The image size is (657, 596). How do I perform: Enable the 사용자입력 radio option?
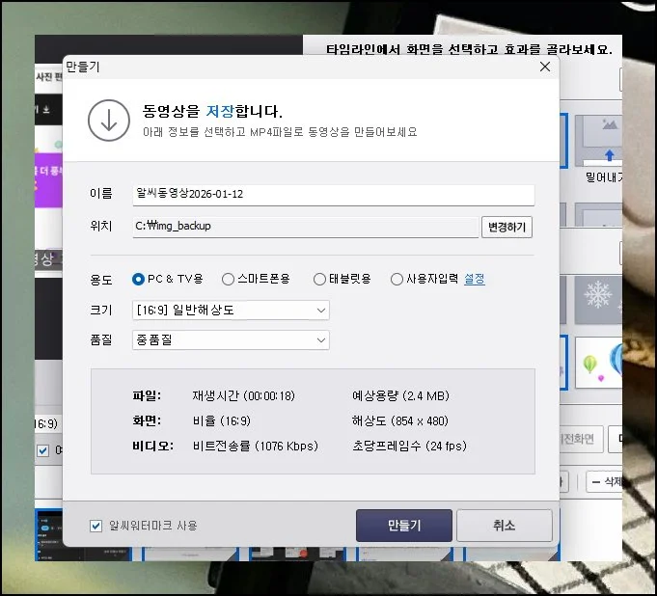tap(397, 280)
